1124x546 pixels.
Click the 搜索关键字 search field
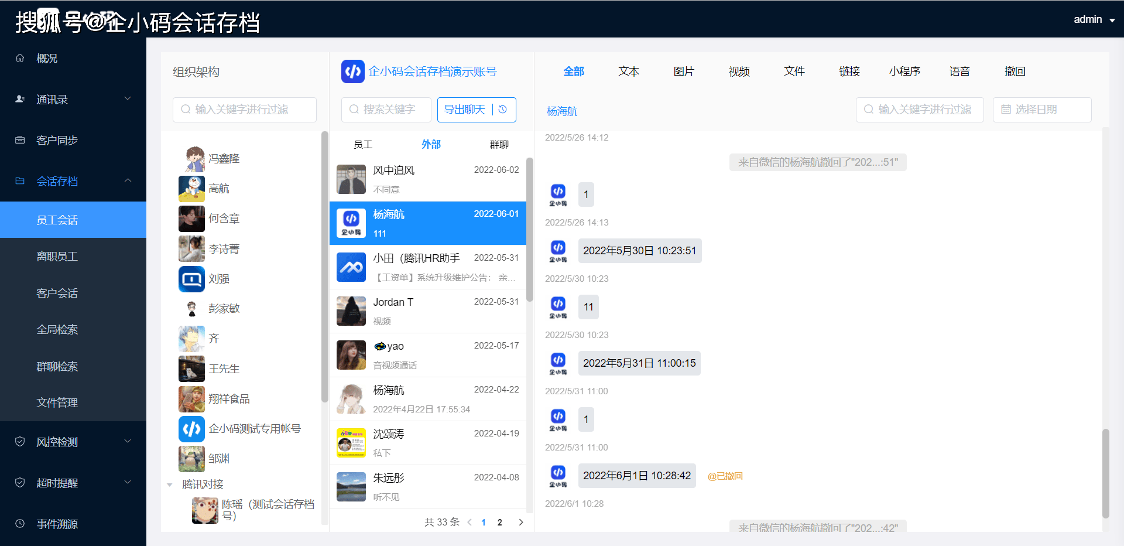click(386, 110)
